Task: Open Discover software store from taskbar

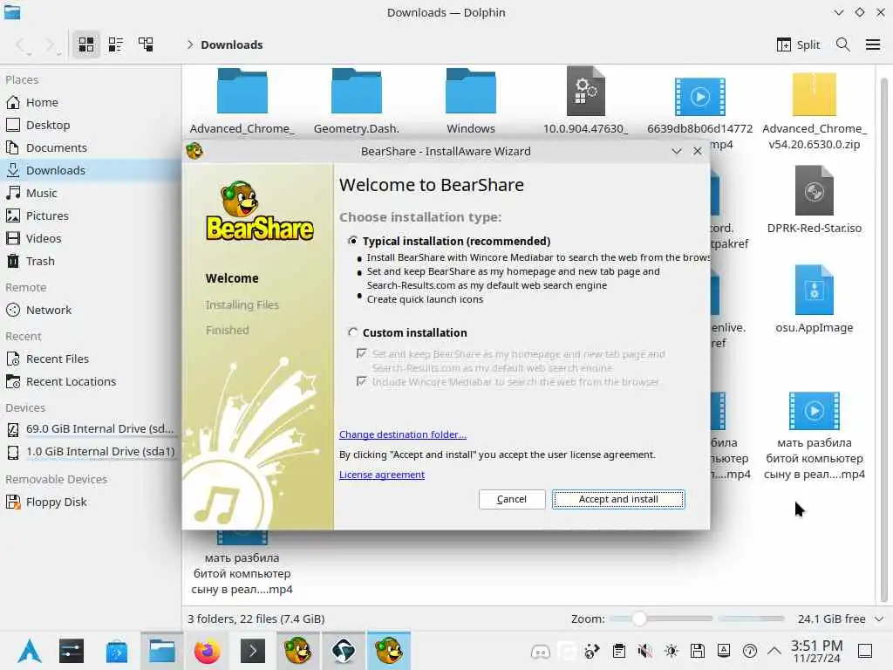Action: pos(117,651)
